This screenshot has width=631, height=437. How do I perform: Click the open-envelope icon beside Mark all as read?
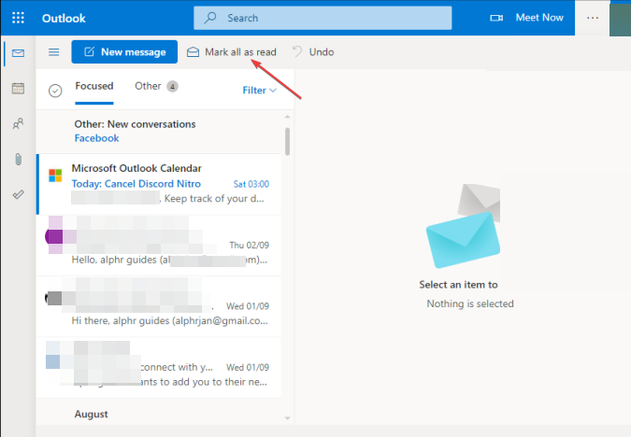(x=194, y=52)
